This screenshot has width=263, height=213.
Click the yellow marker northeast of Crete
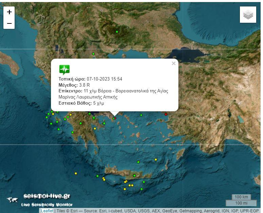coord(156,159)
